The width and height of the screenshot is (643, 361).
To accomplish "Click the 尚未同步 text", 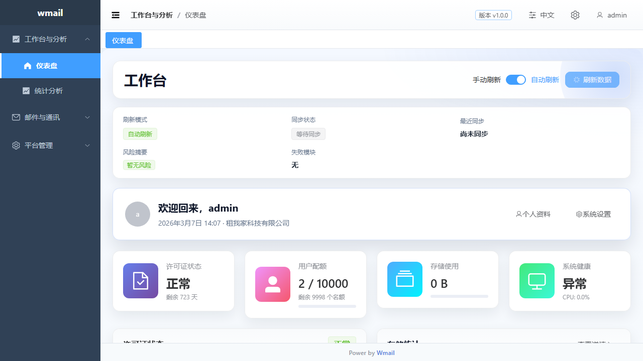I will pos(474,134).
